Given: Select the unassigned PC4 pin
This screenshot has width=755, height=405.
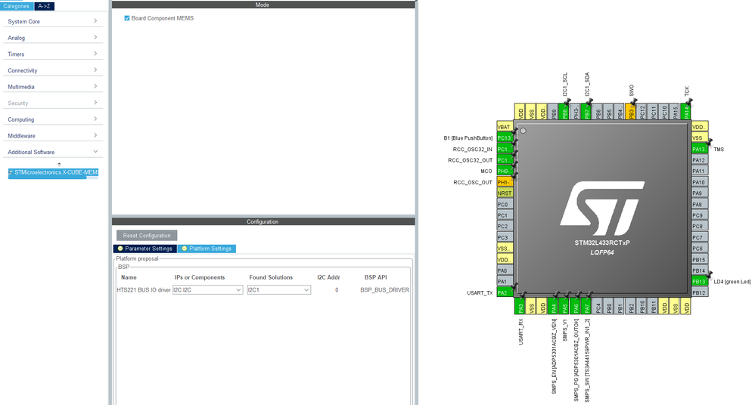Looking at the screenshot, I should point(598,307).
